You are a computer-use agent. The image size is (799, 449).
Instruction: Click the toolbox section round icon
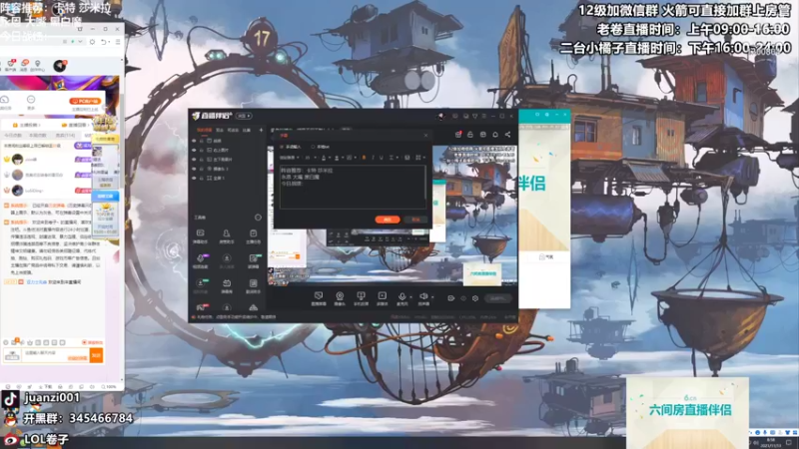(x=258, y=218)
